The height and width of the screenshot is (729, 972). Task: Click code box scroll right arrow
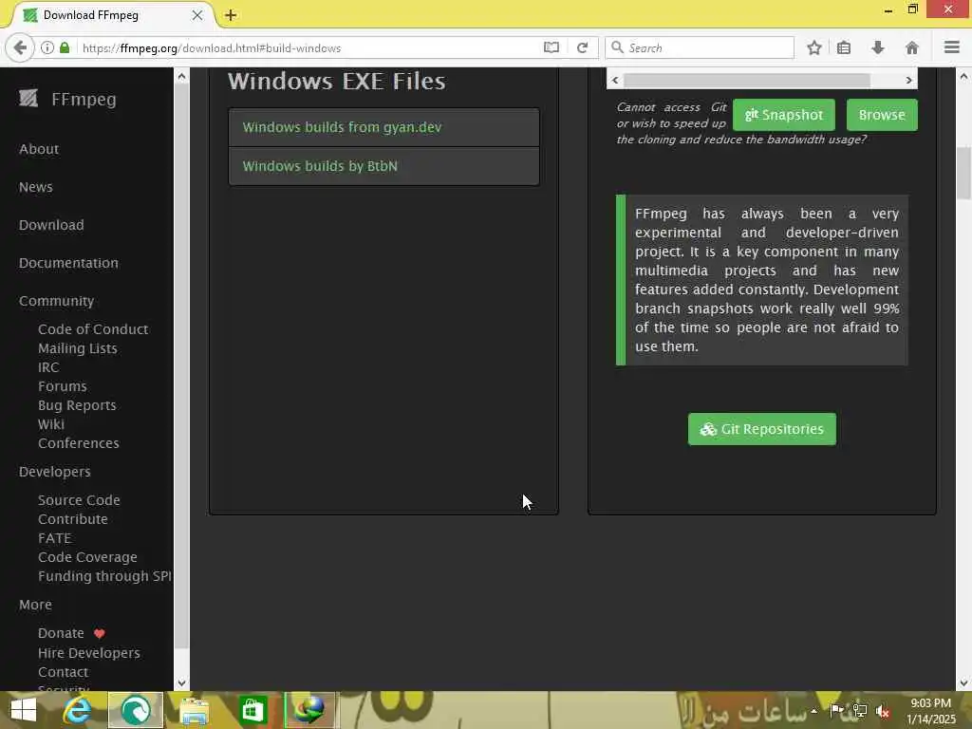click(x=908, y=80)
